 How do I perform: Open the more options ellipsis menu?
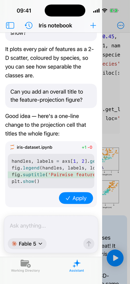coord(120,26)
